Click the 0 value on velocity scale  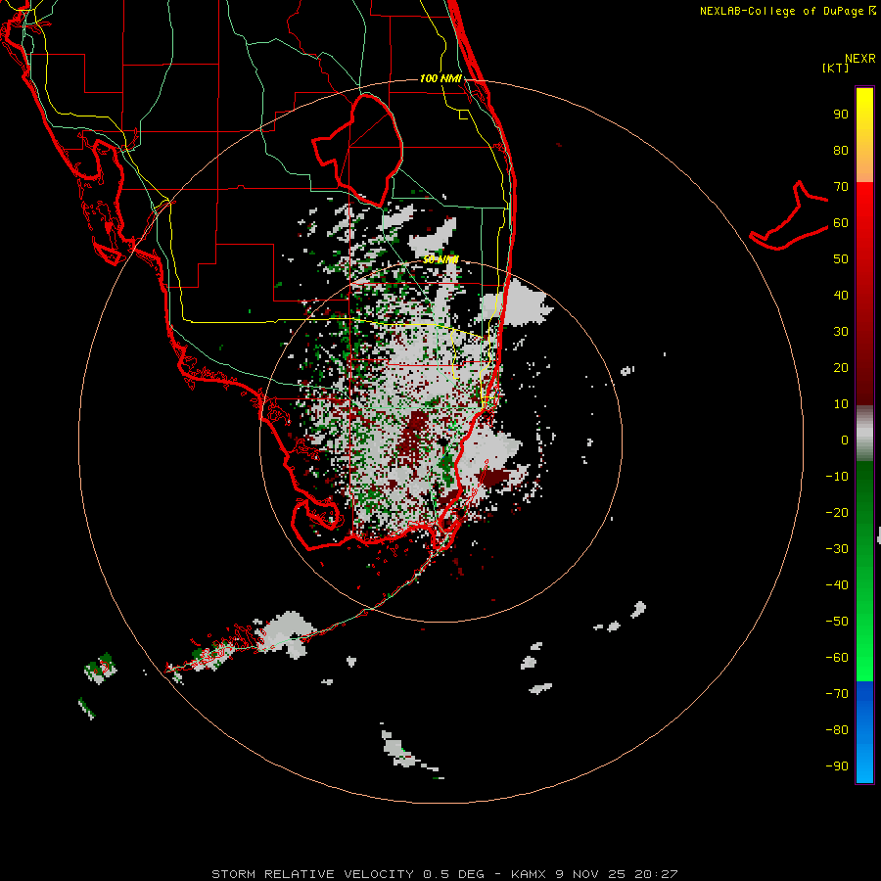click(x=845, y=440)
